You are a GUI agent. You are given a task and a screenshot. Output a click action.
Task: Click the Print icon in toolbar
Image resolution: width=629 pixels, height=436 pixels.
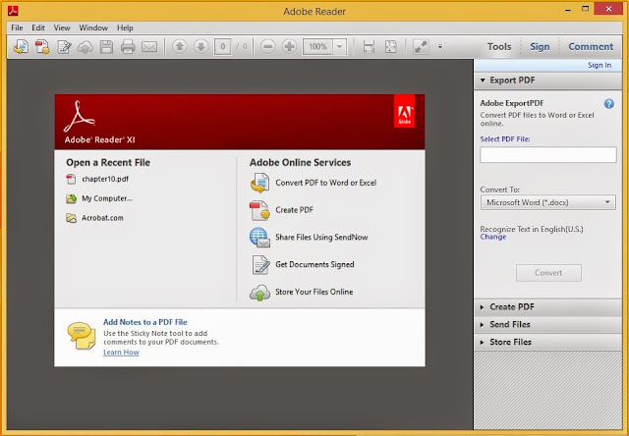[x=128, y=47]
